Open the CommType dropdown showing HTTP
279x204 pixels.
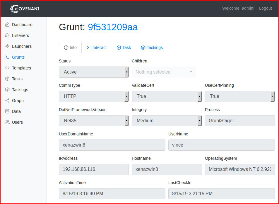[94, 96]
